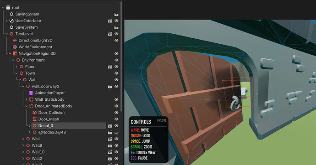Collapse the Town node
Screen dimensions: 316x165
point(16,73)
